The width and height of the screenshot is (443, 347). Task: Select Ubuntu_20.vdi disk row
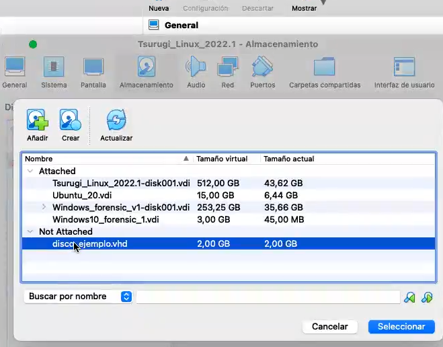[229, 195]
